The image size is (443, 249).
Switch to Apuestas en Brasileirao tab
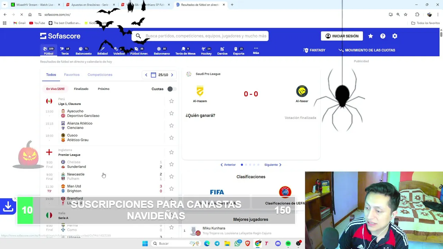pyautogui.click(x=90, y=5)
